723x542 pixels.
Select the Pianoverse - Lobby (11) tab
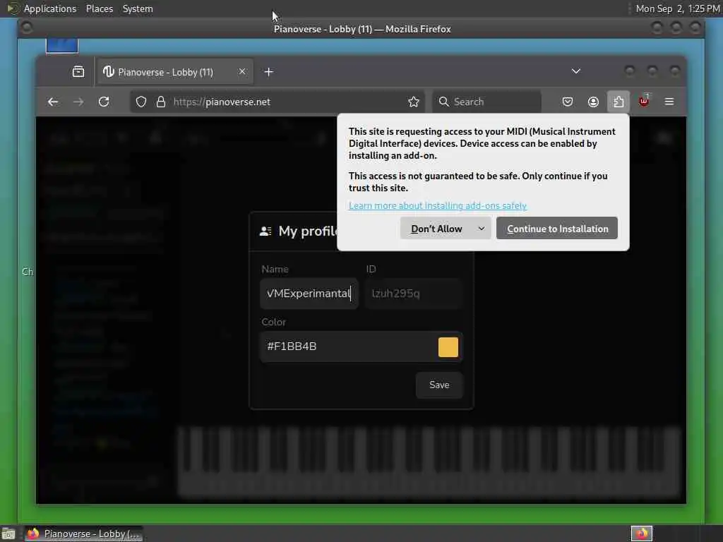pyautogui.click(x=174, y=72)
